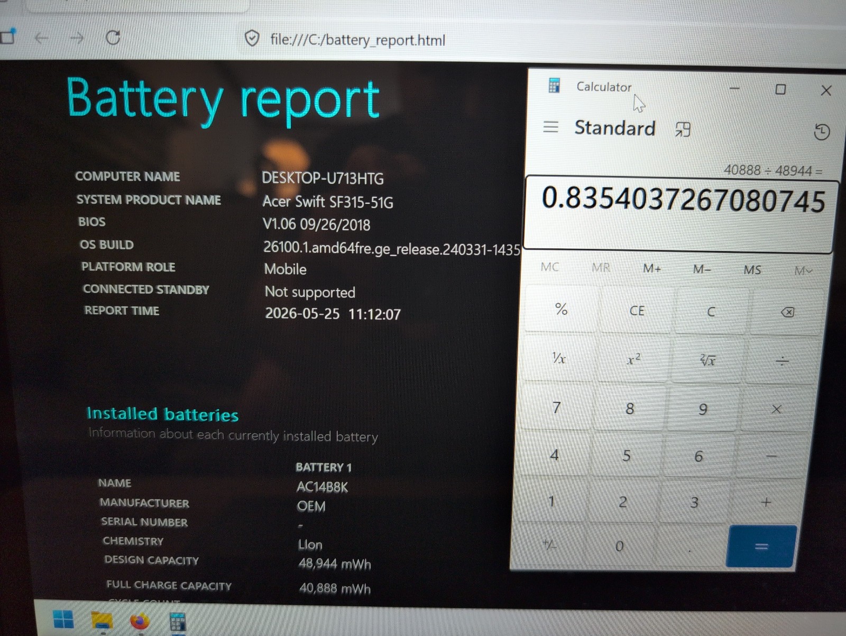
Task: Click digit 7 on Calculator keypad
Action: (556, 407)
